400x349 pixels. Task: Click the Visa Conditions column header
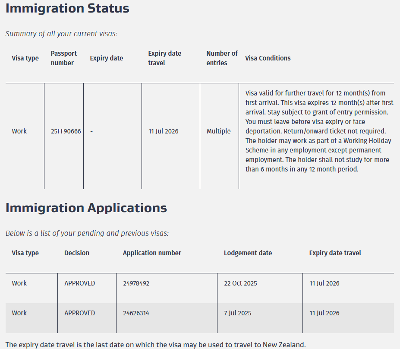[268, 58]
